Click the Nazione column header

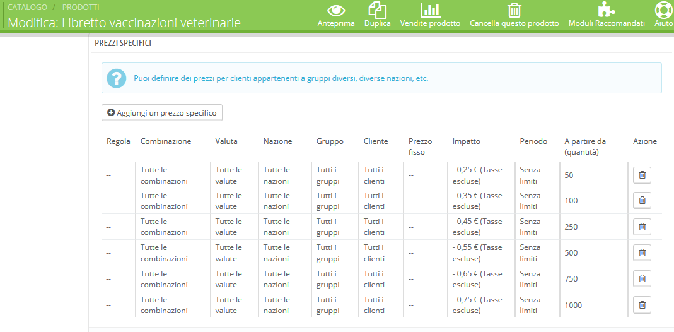277,141
